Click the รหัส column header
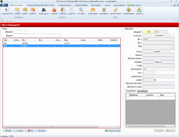 (8, 40)
